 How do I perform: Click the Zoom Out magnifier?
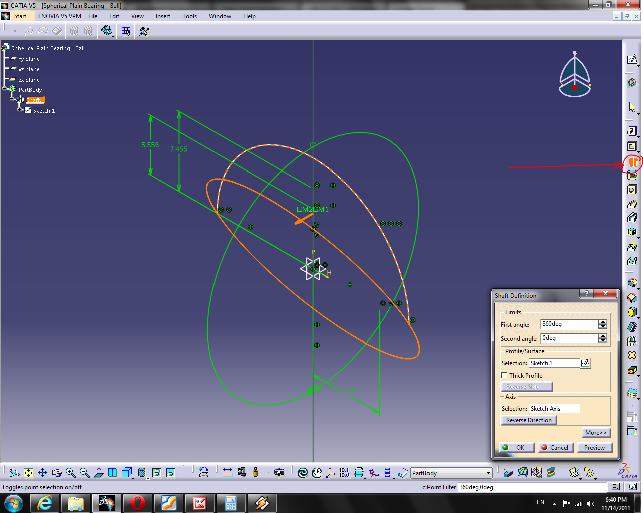point(85,473)
